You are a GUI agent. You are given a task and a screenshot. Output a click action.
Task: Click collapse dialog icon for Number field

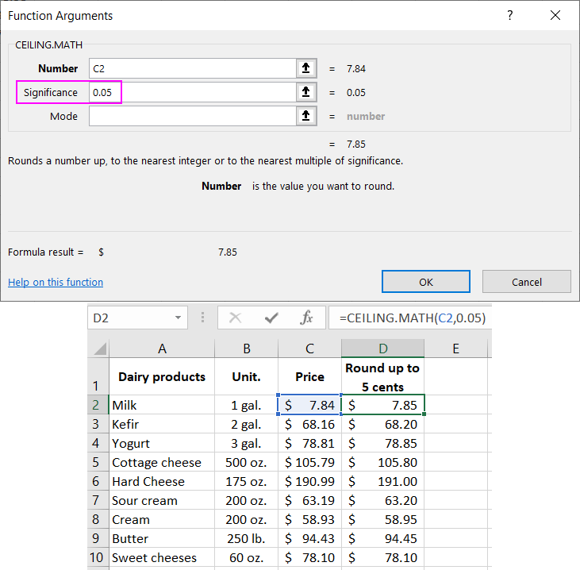[x=305, y=69]
